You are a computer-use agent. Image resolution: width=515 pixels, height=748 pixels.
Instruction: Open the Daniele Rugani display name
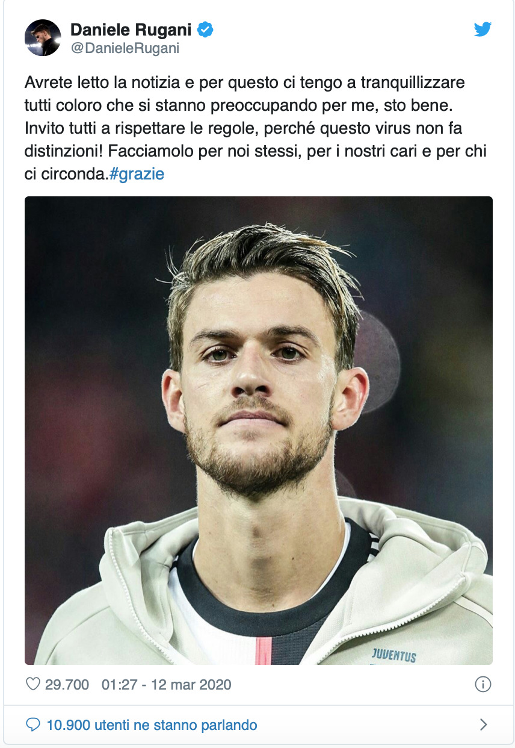pos(132,29)
